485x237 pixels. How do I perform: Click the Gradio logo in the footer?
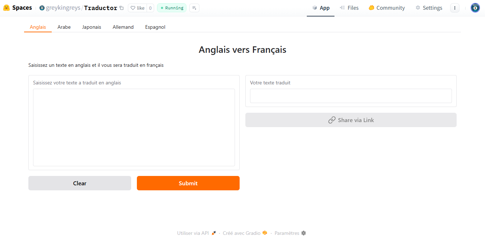pos(265,233)
